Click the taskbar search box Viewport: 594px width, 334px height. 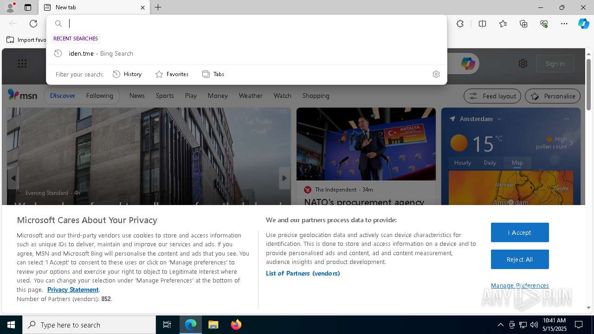click(x=89, y=325)
